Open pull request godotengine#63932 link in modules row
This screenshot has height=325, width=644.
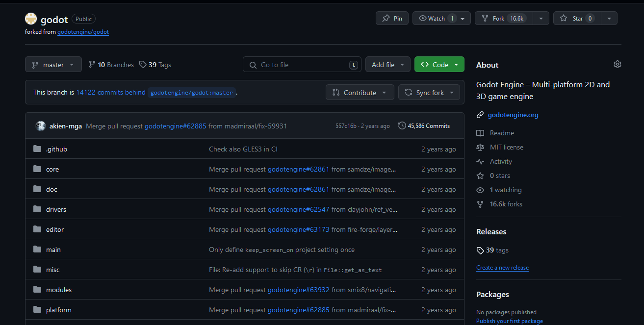[299, 290]
